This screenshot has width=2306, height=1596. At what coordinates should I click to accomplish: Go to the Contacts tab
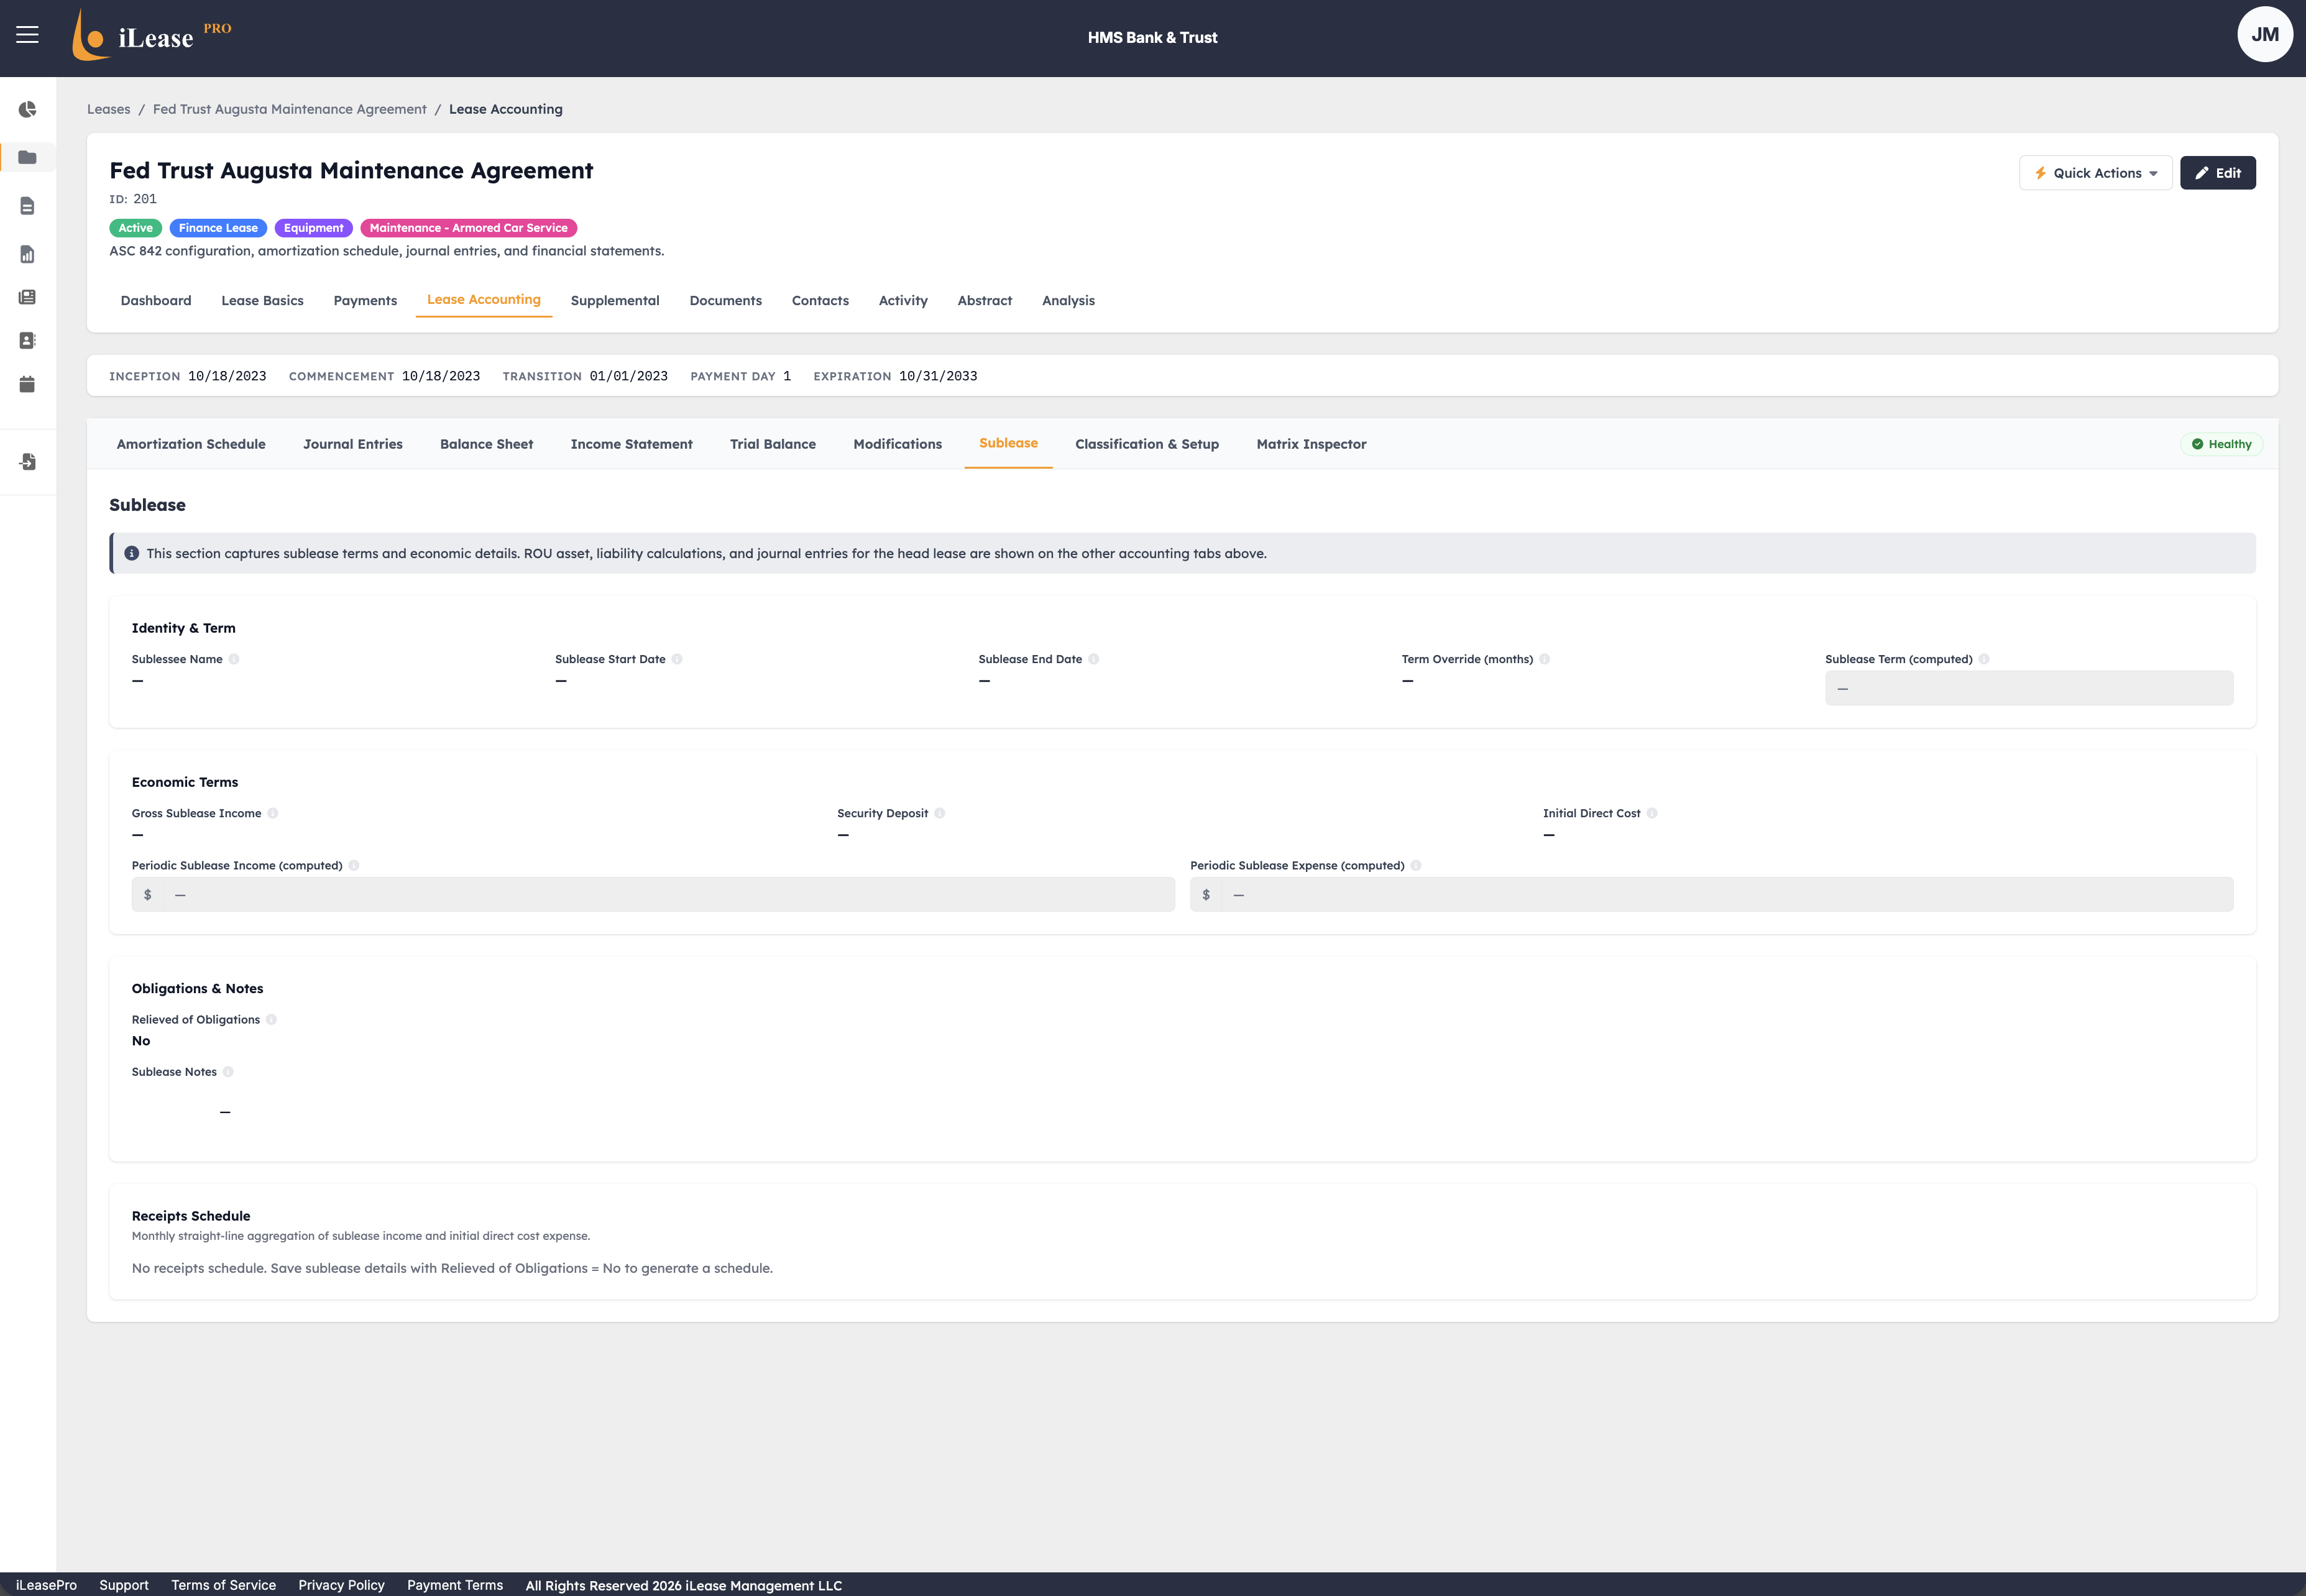click(x=820, y=300)
